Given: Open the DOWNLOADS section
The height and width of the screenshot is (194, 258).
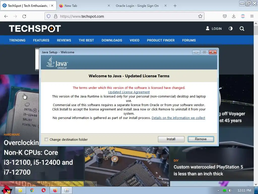Looking at the screenshot, I should (112, 40).
